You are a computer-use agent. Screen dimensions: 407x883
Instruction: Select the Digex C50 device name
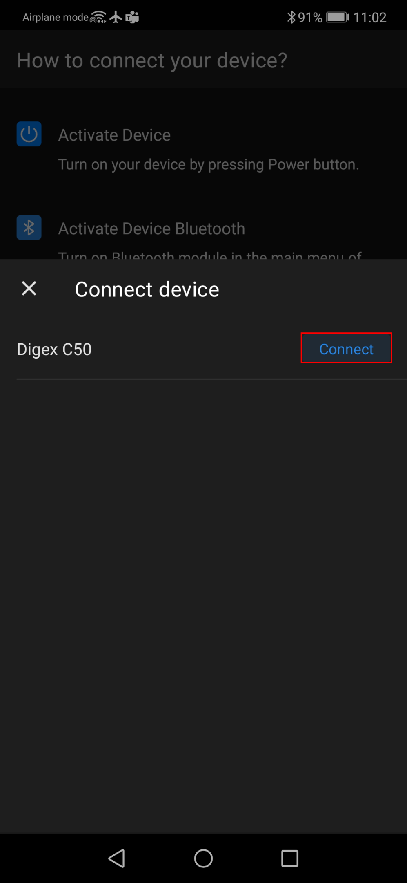pos(54,350)
